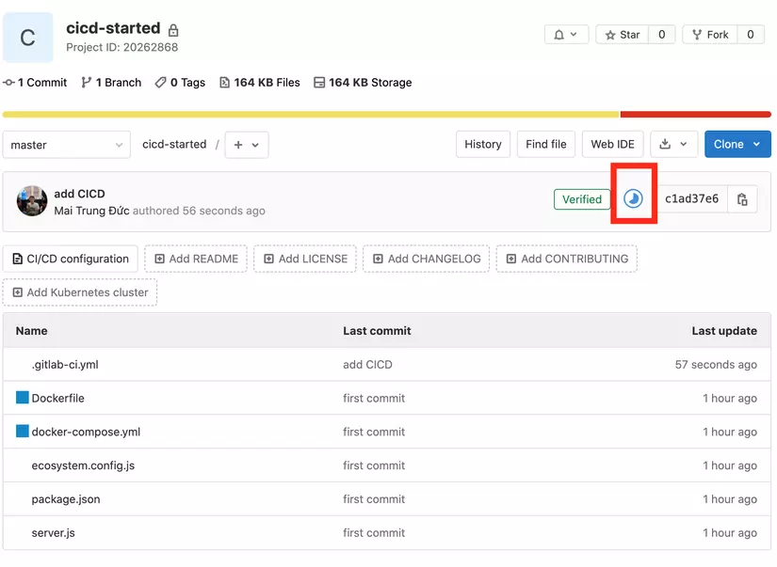Open the master branch selector
This screenshot has height=567, width=777.
(66, 144)
